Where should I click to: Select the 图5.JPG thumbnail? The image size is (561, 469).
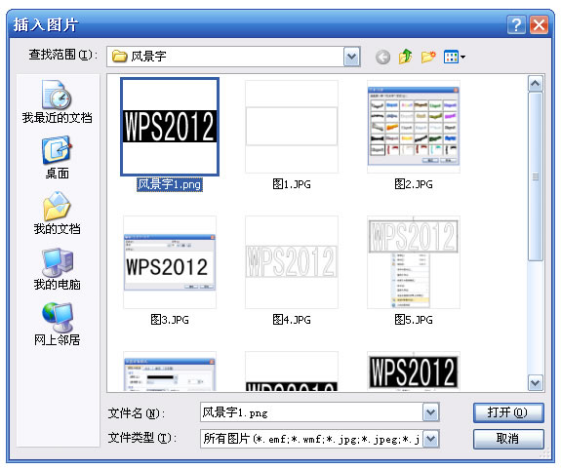[x=414, y=262]
